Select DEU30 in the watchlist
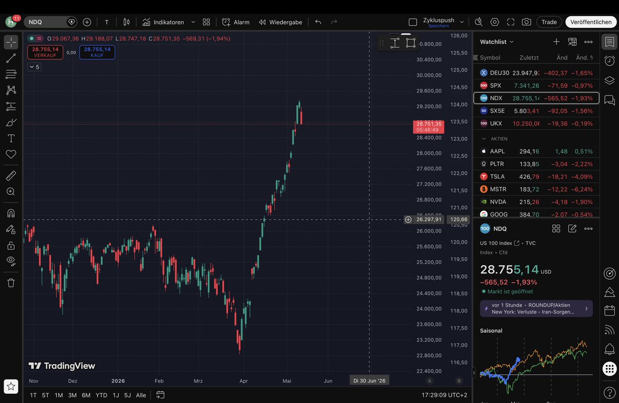The height and width of the screenshot is (403, 619). click(x=536, y=73)
